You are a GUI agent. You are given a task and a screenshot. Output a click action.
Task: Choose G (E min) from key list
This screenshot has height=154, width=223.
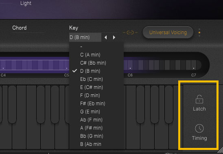click(x=96, y=111)
